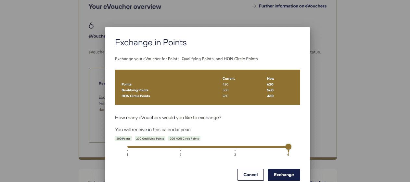Click arrow icon beside Further information
Image resolution: width=410 pixels, height=182 pixels.
click(254, 6)
